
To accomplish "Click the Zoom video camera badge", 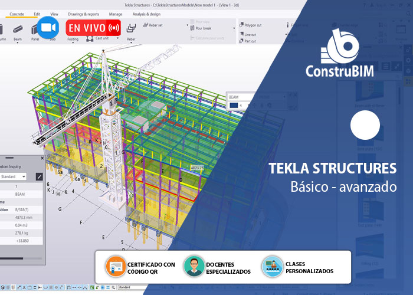I will pos(48,27).
